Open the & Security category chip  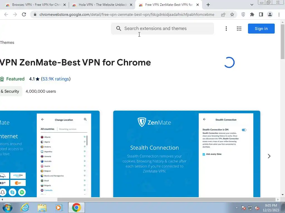[11, 91]
